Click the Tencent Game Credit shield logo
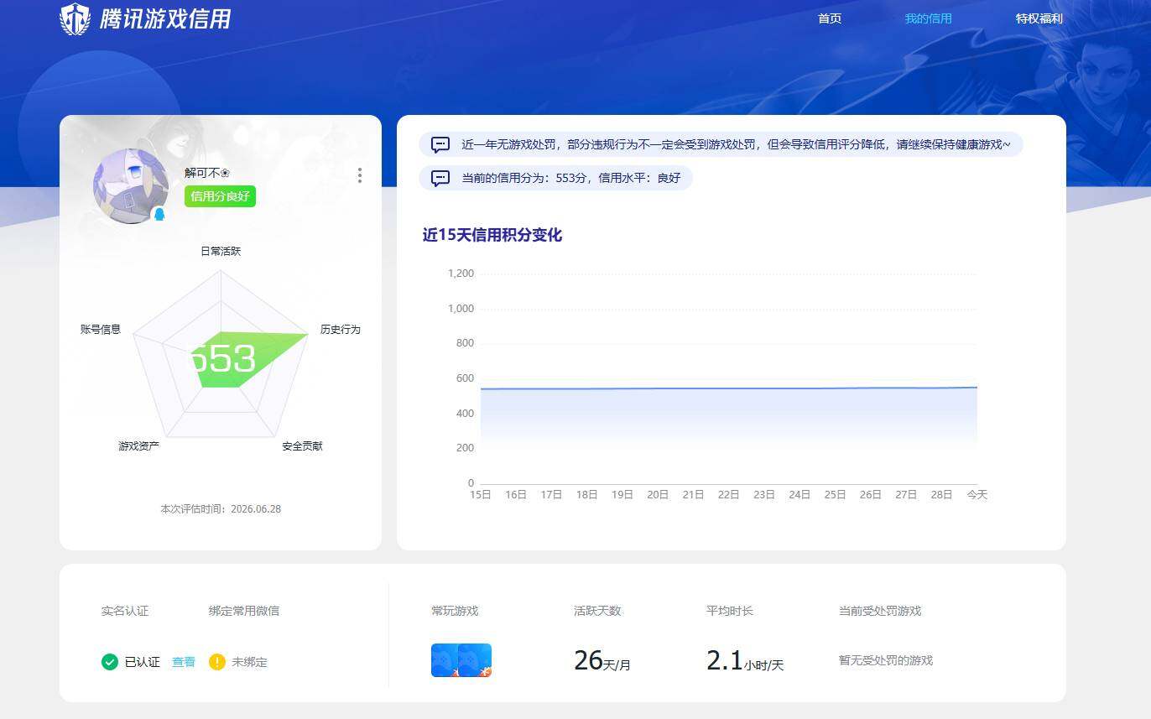Image resolution: width=1151 pixels, height=719 pixels. click(76, 19)
